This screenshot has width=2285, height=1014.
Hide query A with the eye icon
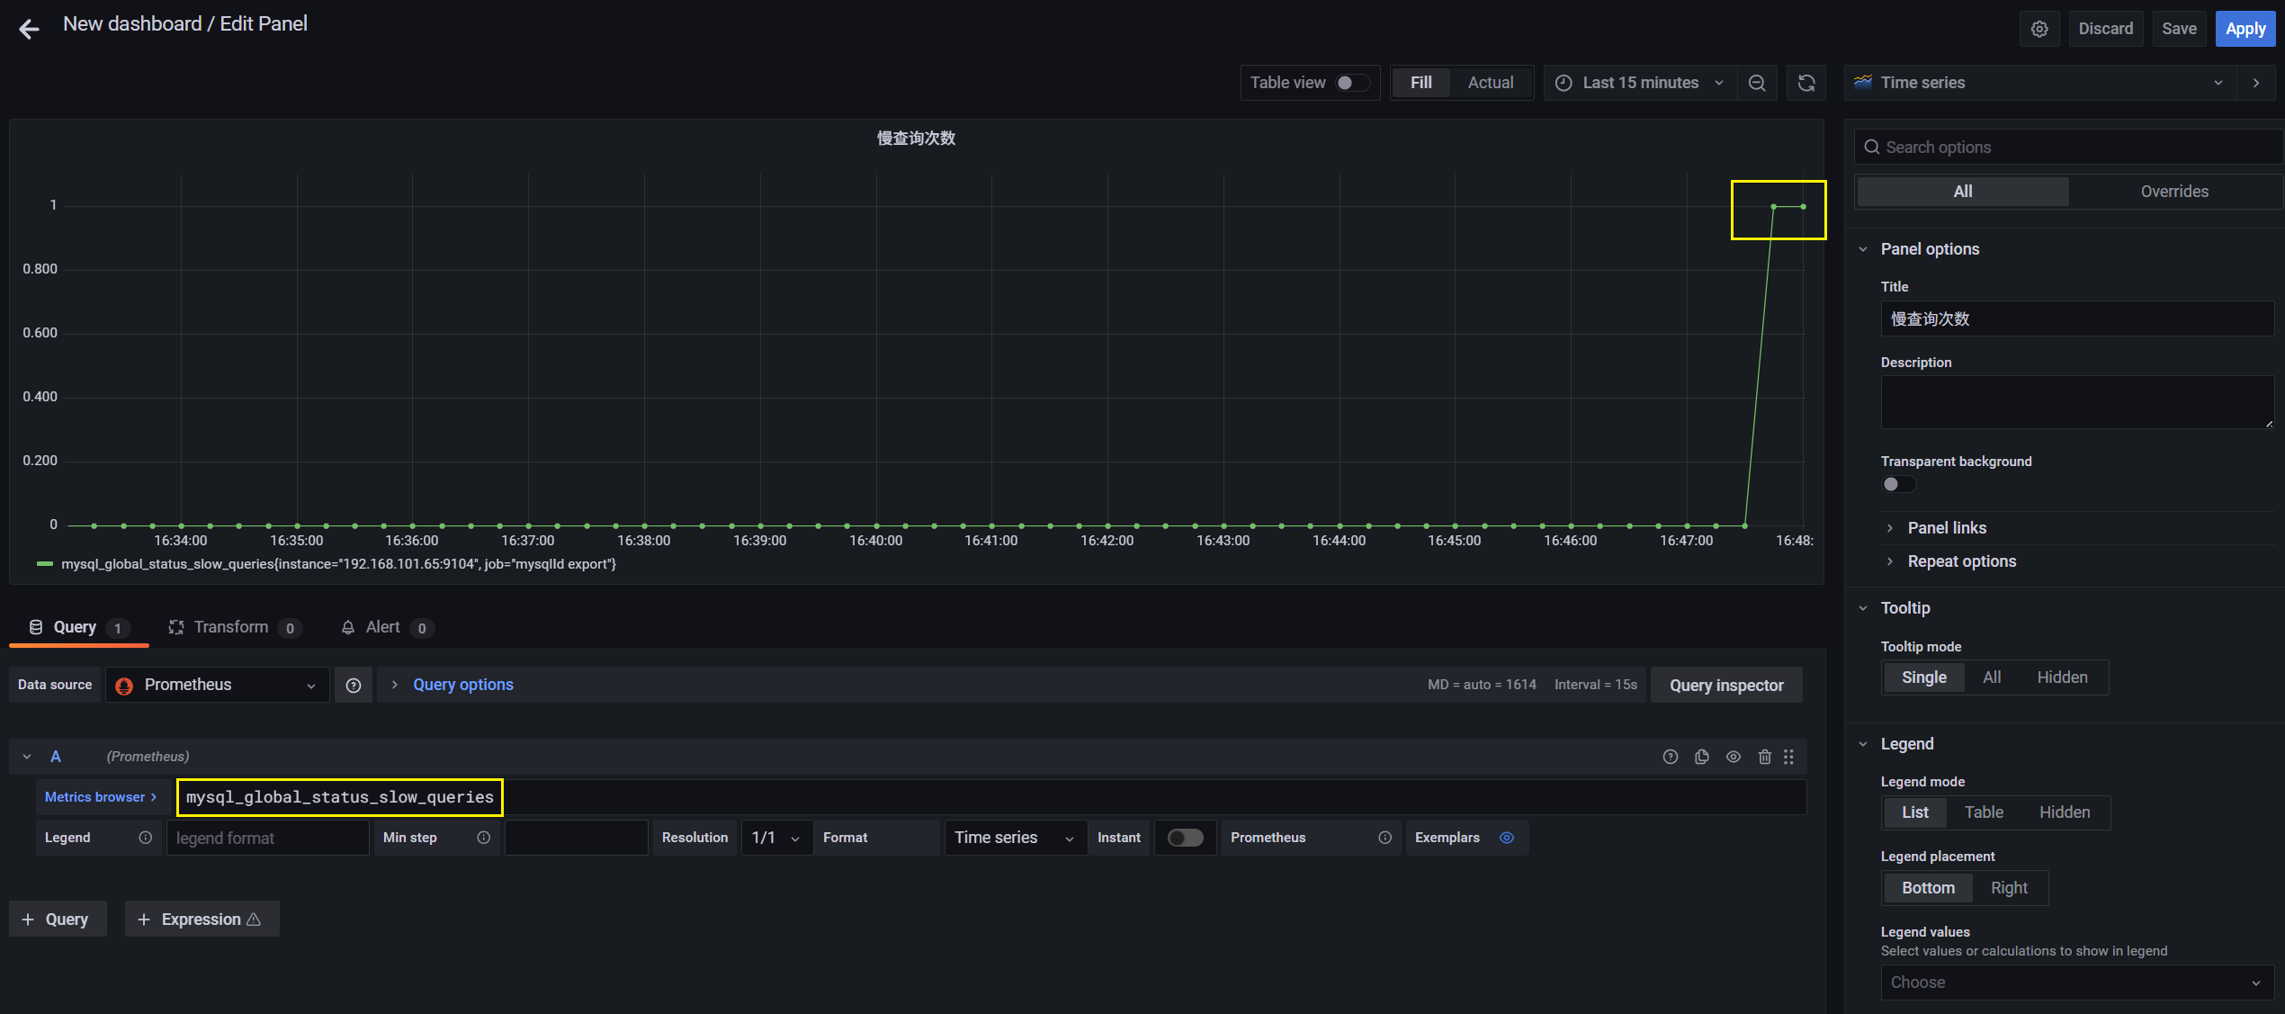(1733, 757)
